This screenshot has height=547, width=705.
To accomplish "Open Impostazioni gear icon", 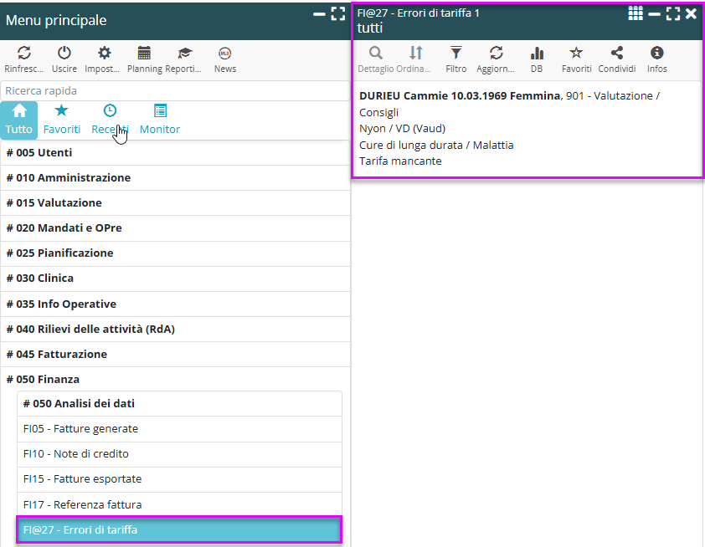I will point(104,53).
